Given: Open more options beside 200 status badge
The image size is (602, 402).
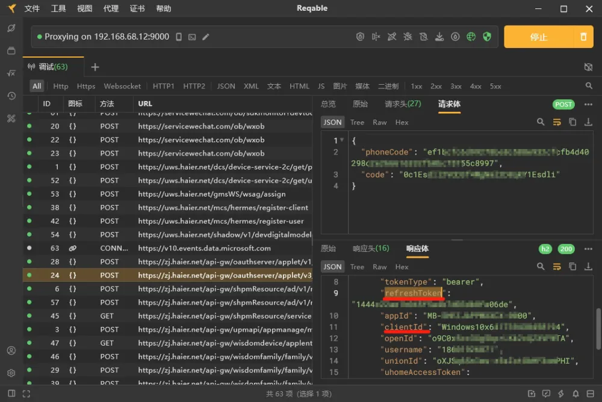Looking at the screenshot, I should (588, 249).
